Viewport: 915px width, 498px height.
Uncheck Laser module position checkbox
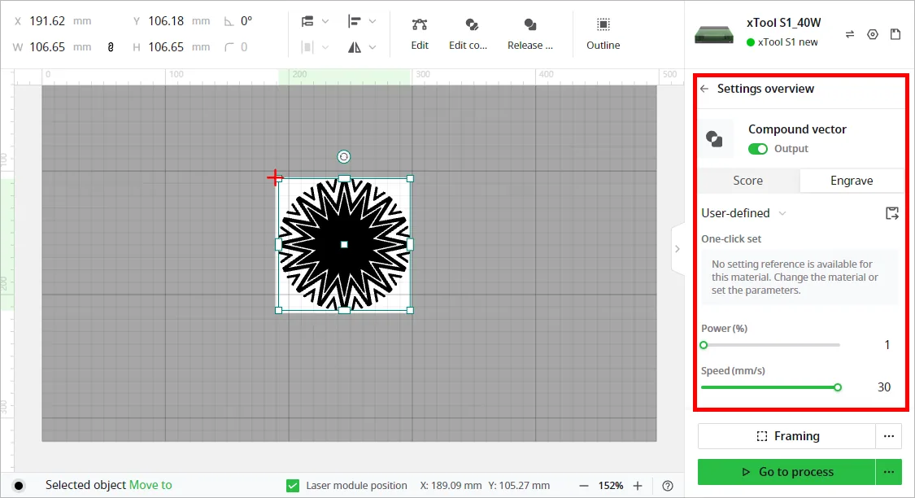[x=293, y=486]
